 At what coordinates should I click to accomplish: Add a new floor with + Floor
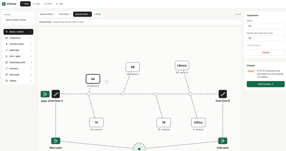[98, 14]
